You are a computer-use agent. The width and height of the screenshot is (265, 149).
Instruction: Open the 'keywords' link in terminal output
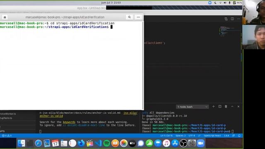[x=69, y=122]
